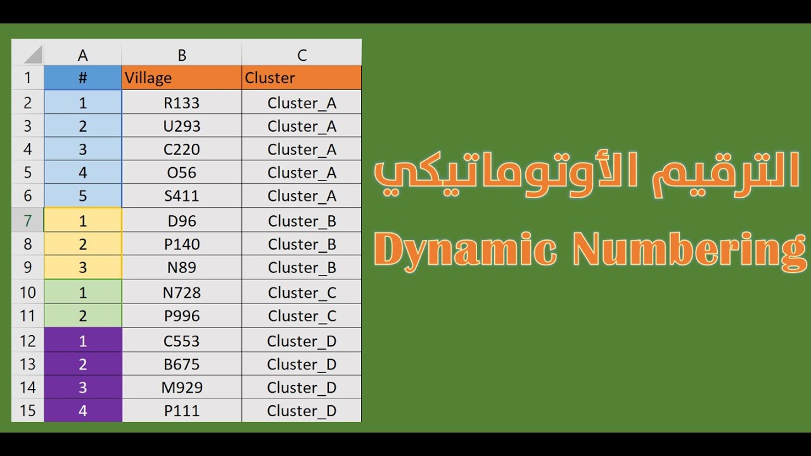Viewport: 811px width, 456px height.
Task: Click the select-all corner triangle
Action: tap(32, 55)
